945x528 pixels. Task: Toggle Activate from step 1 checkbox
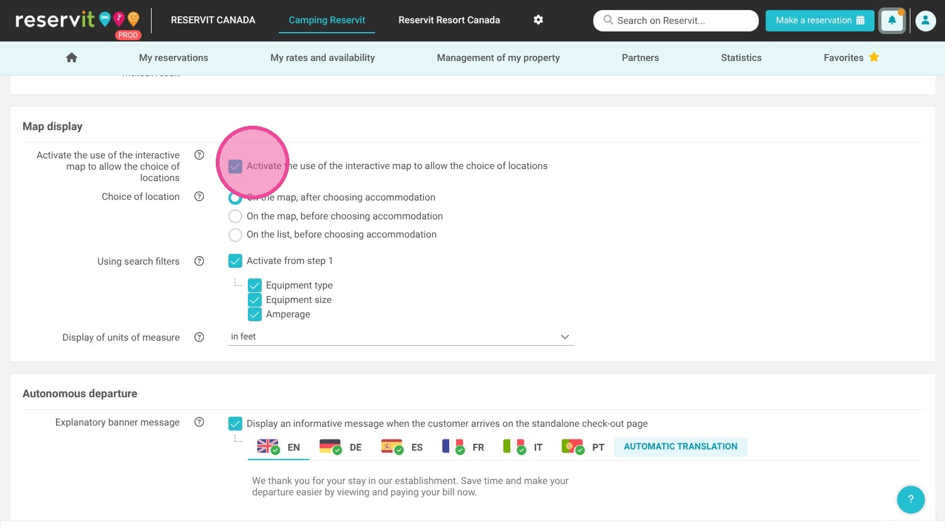(235, 261)
